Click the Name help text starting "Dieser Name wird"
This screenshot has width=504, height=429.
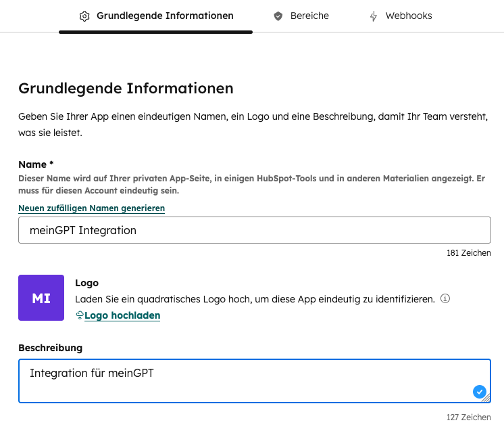(x=252, y=185)
